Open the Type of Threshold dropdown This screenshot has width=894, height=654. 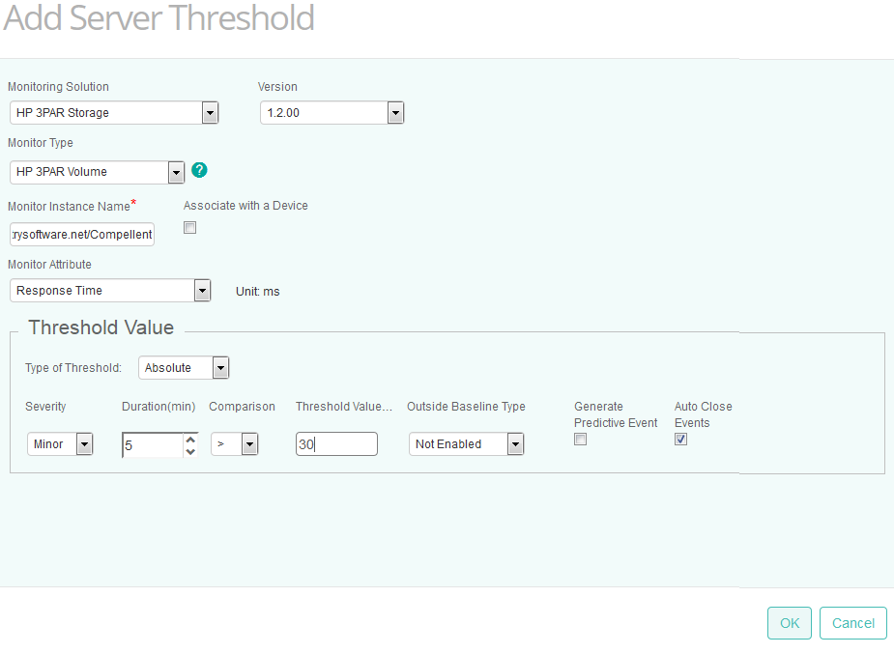coord(219,367)
